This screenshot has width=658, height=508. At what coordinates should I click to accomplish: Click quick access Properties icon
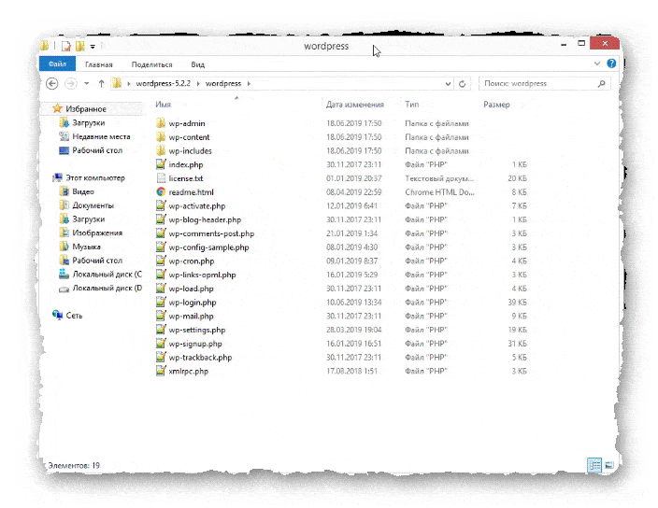(66, 46)
